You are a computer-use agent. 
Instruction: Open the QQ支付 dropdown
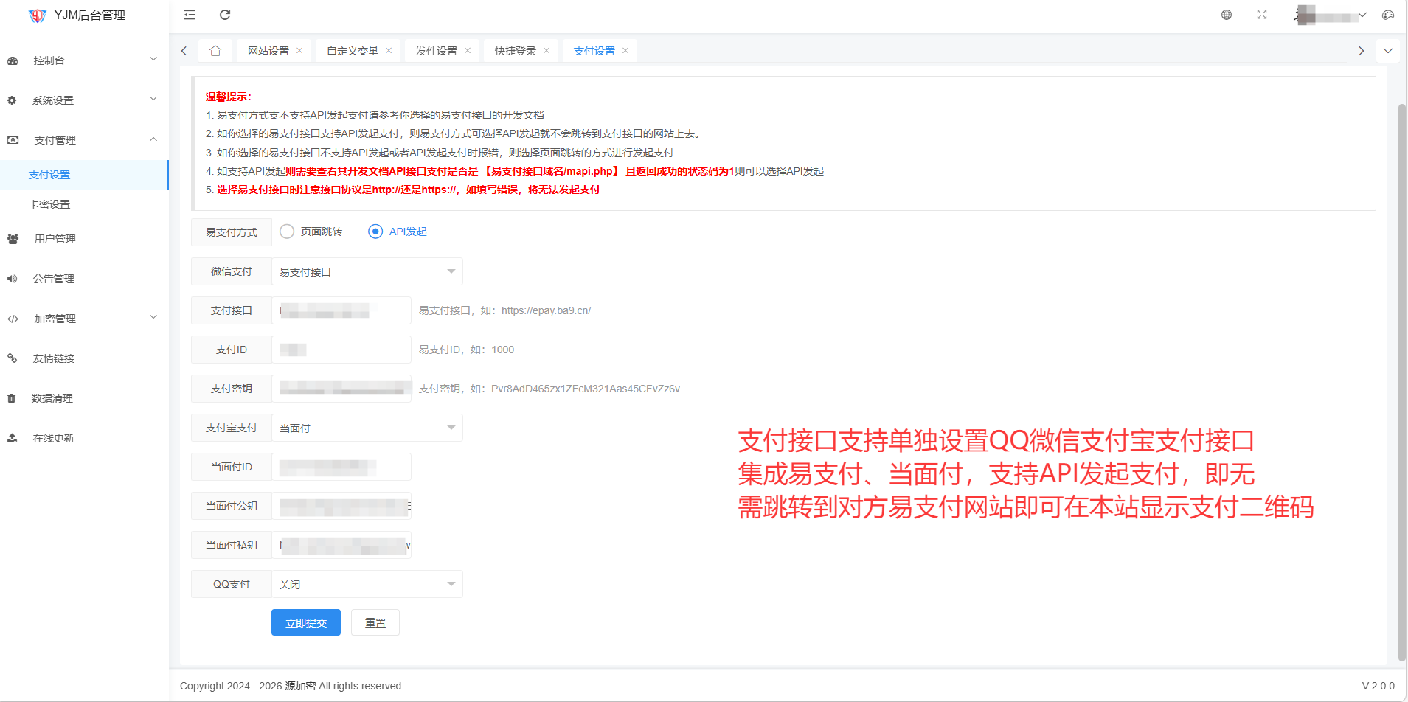point(367,585)
